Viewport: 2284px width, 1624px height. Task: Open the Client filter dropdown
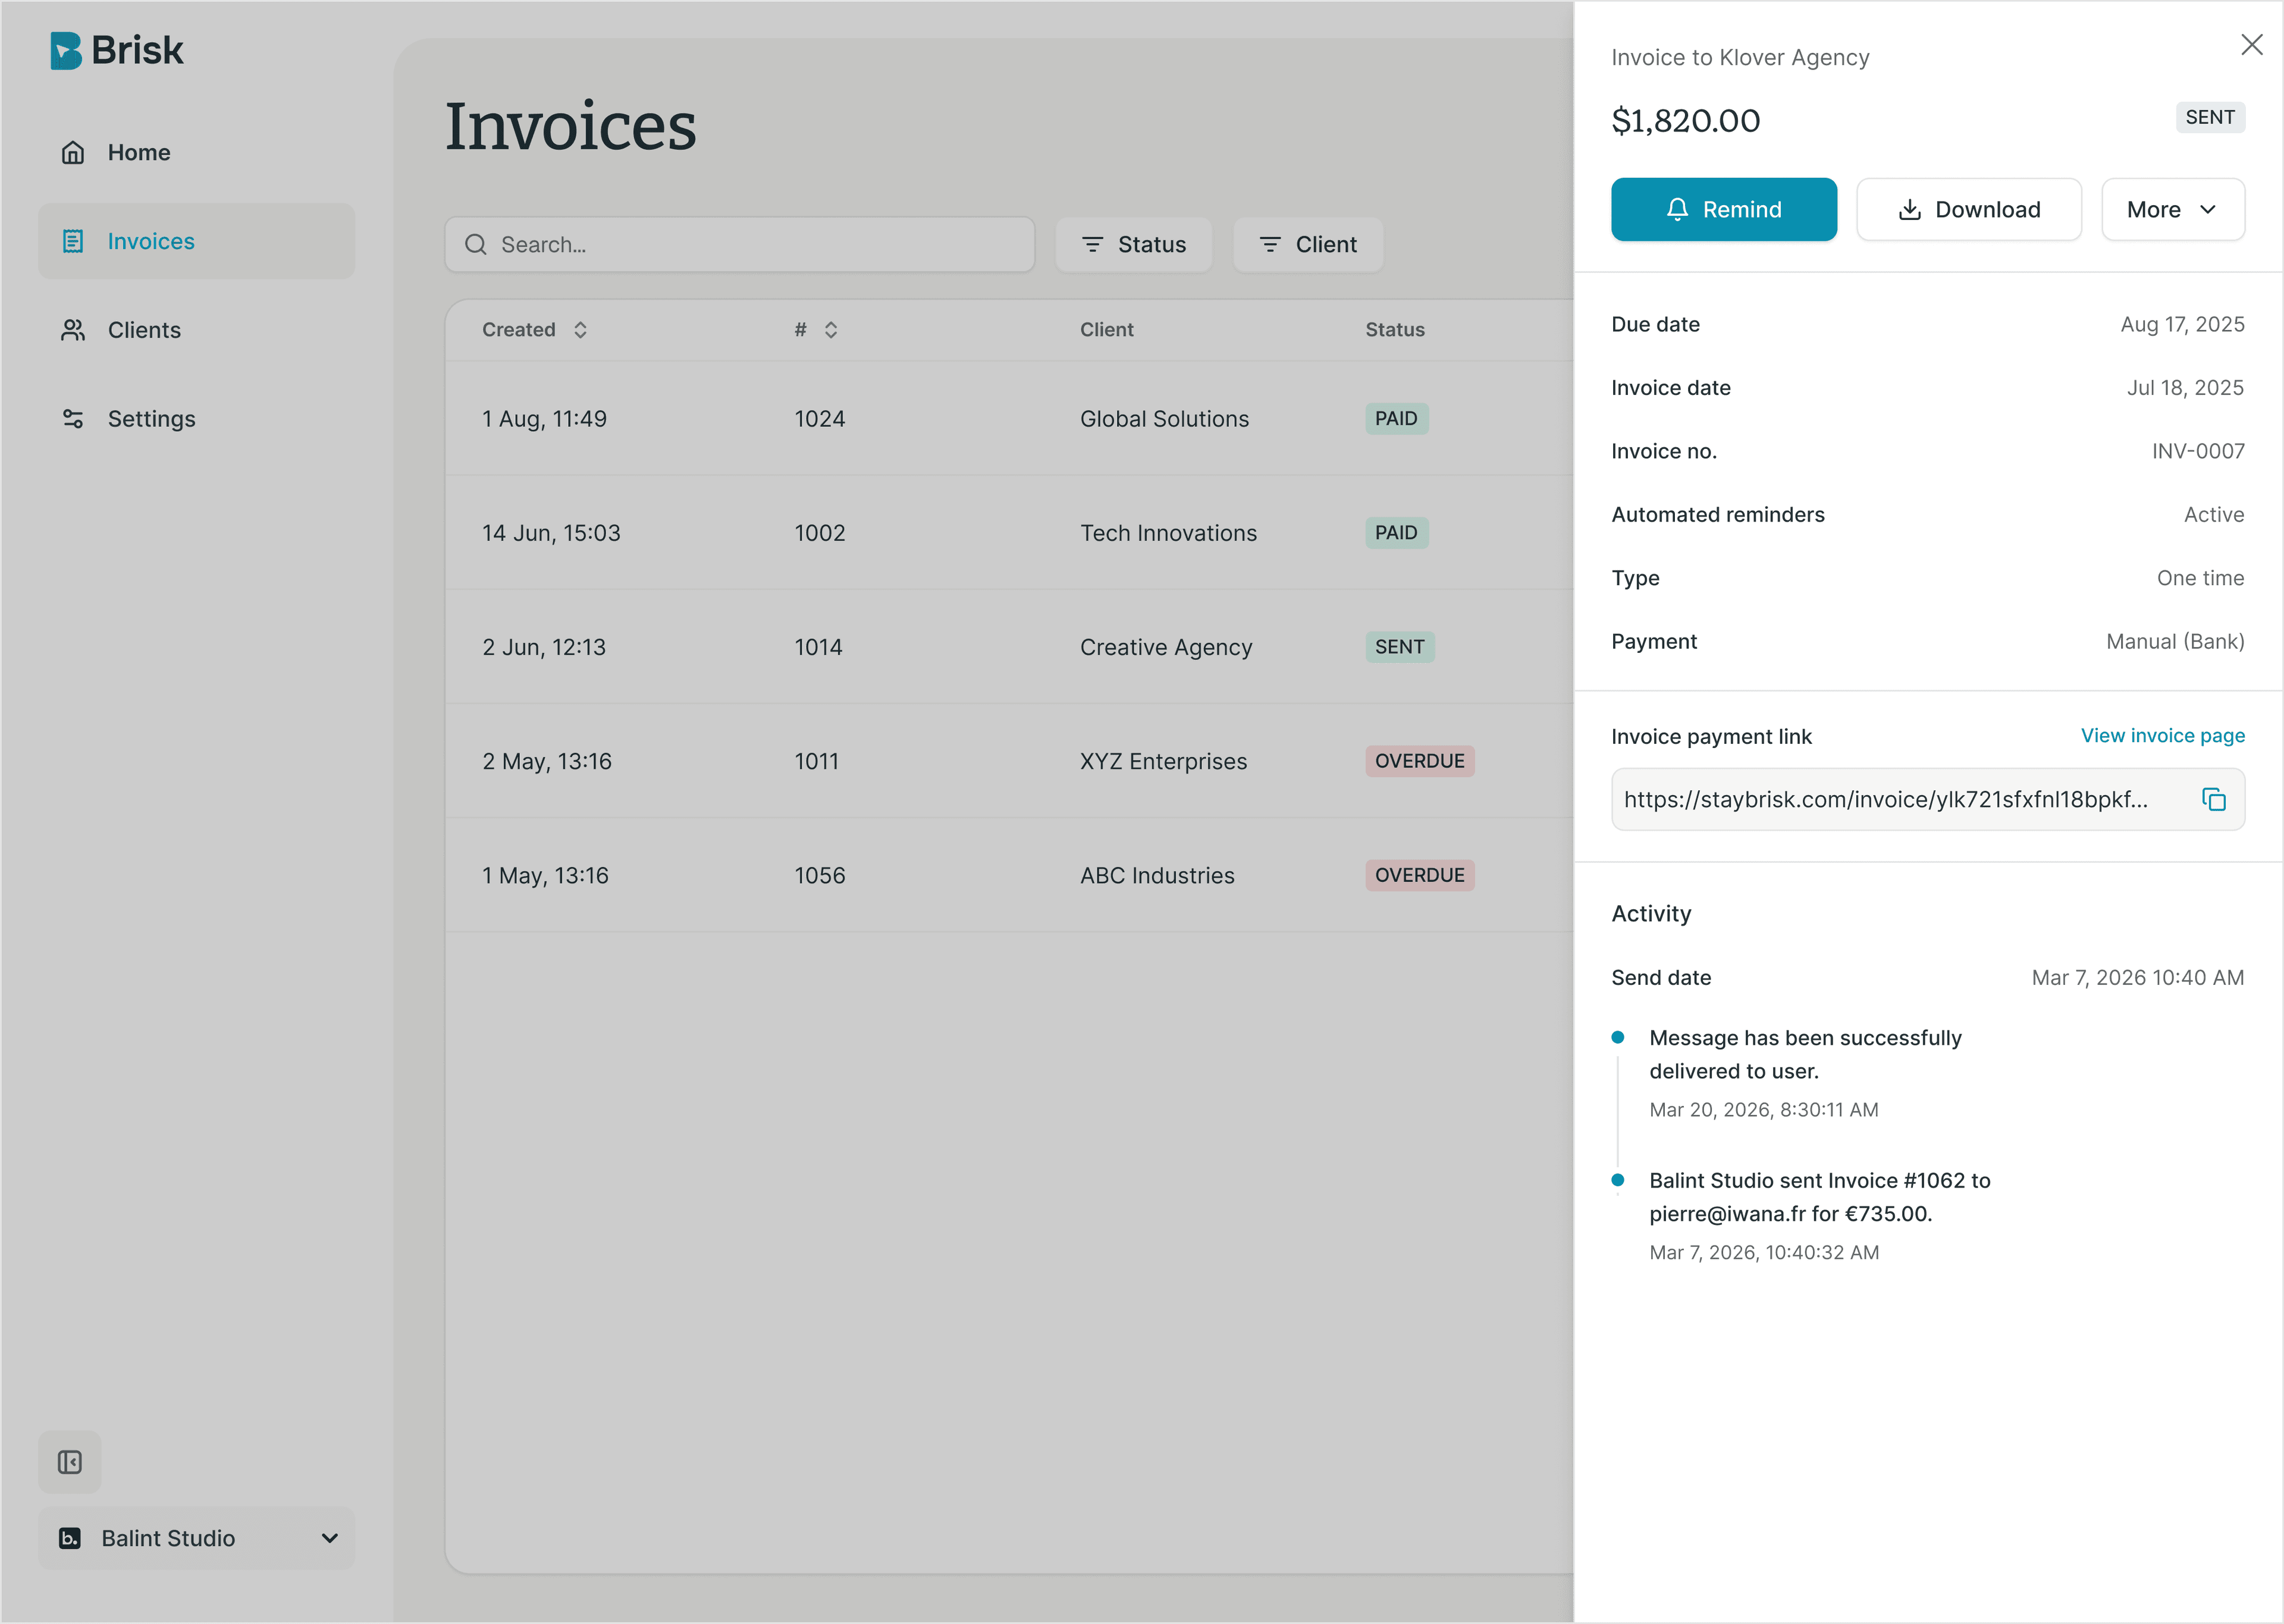pos(1308,245)
